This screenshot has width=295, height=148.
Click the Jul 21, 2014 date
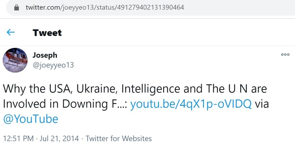[x=59, y=139]
